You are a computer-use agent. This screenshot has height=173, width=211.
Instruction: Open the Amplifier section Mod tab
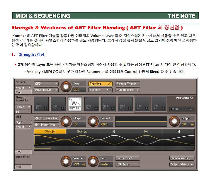(x=23, y=167)
